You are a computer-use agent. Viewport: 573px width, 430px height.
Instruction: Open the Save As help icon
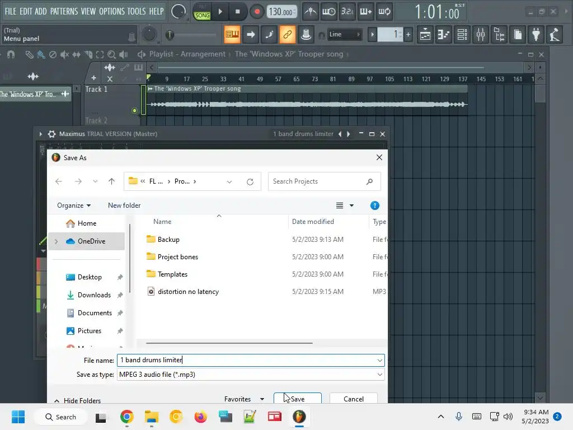tap(374, 205)
